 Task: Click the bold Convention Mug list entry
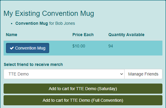click(x=32, y=23)
